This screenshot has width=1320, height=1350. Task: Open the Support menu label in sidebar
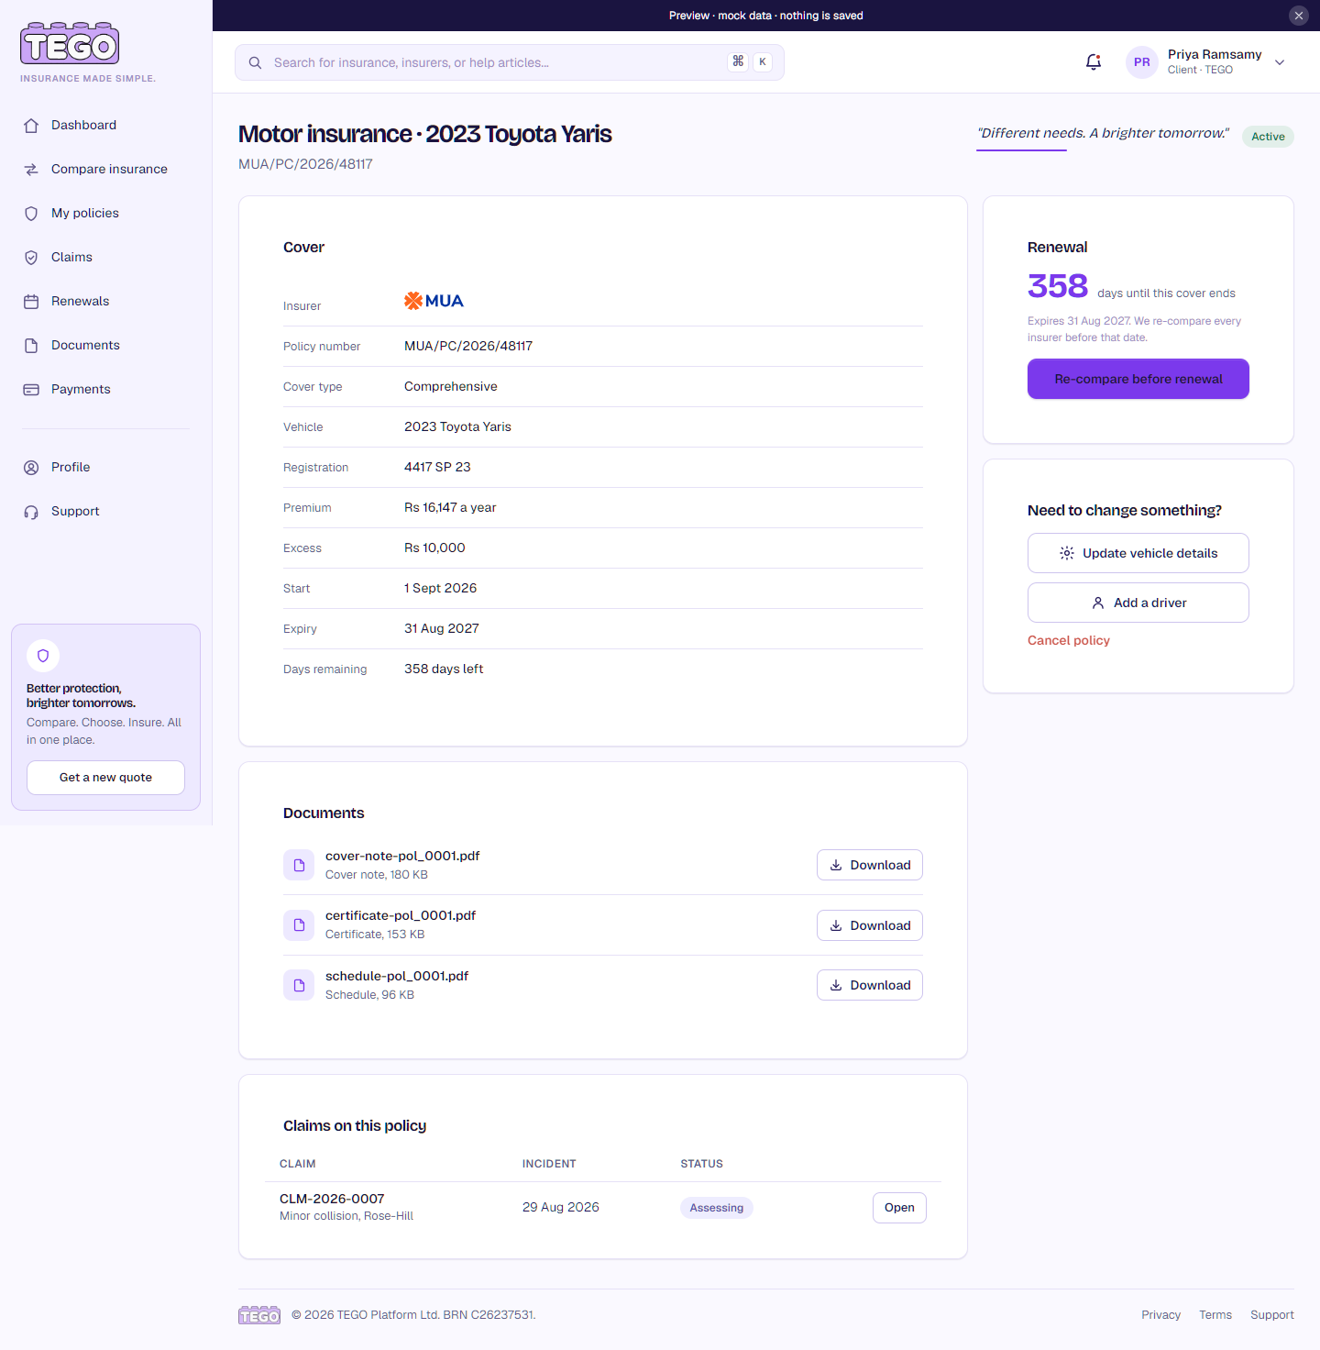75,511
